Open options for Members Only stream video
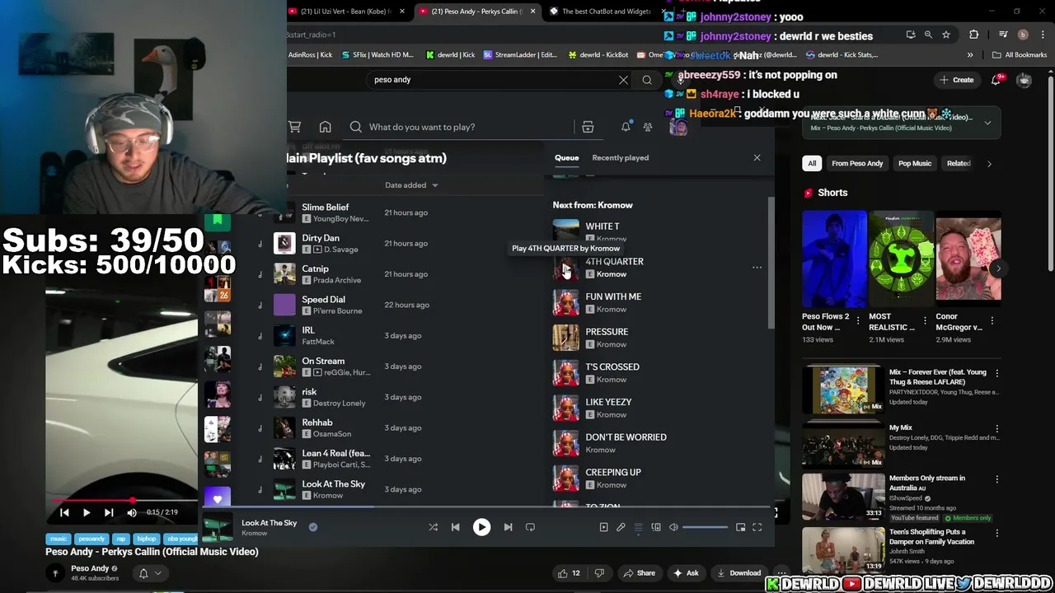This screenshot has width=1055, height=593. coord(996,479)
